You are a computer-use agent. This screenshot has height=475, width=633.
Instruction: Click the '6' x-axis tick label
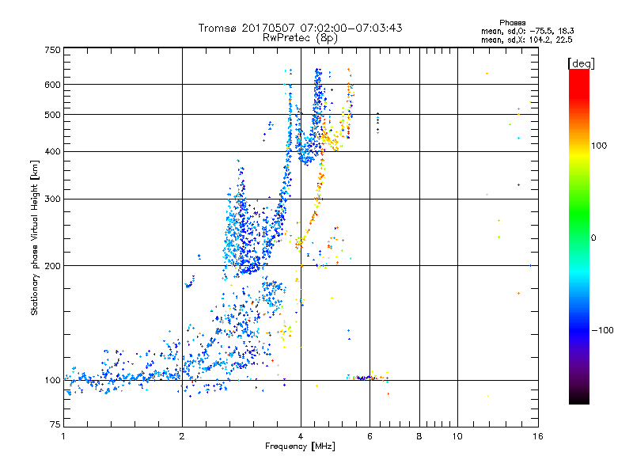coord(370,436)
